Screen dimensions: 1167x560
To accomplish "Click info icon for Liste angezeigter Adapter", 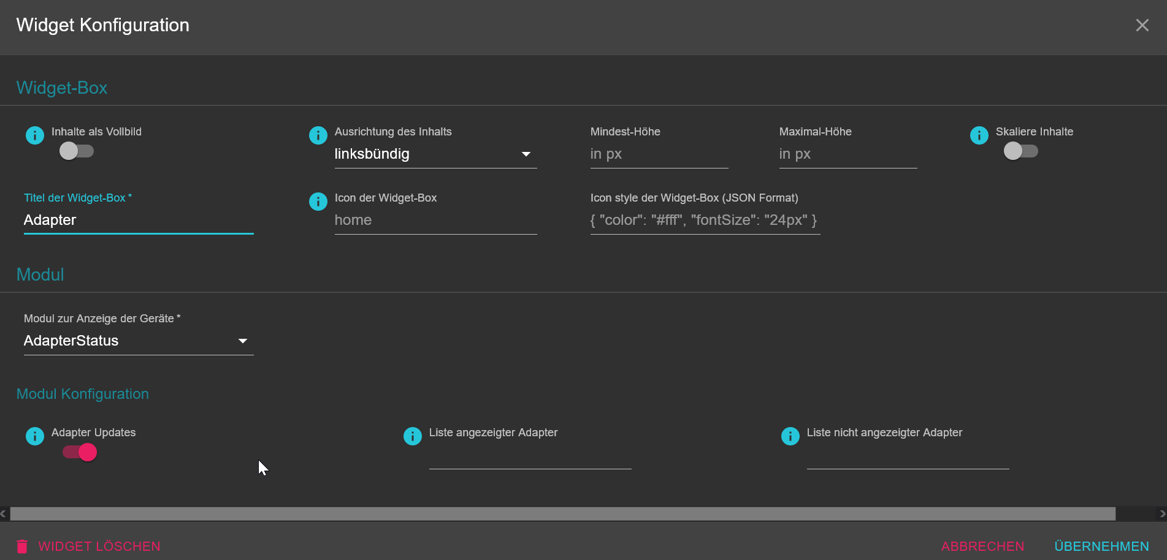I will pyautogui.click(x=413, y=436).
